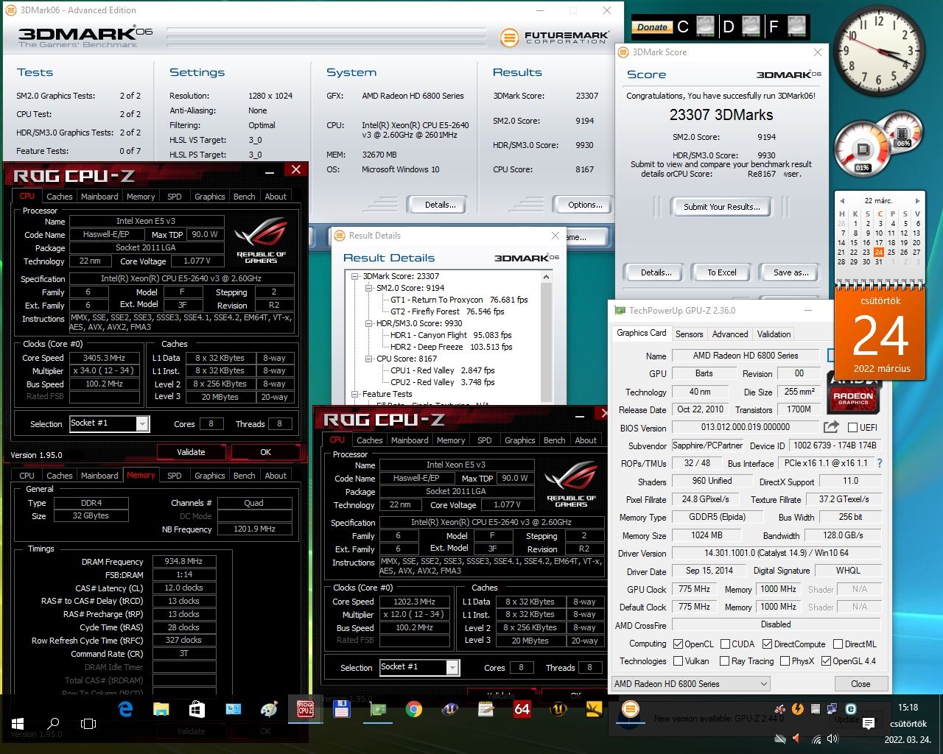
Task: Open drive D gadget icon
Action: (x=751, y=27)
